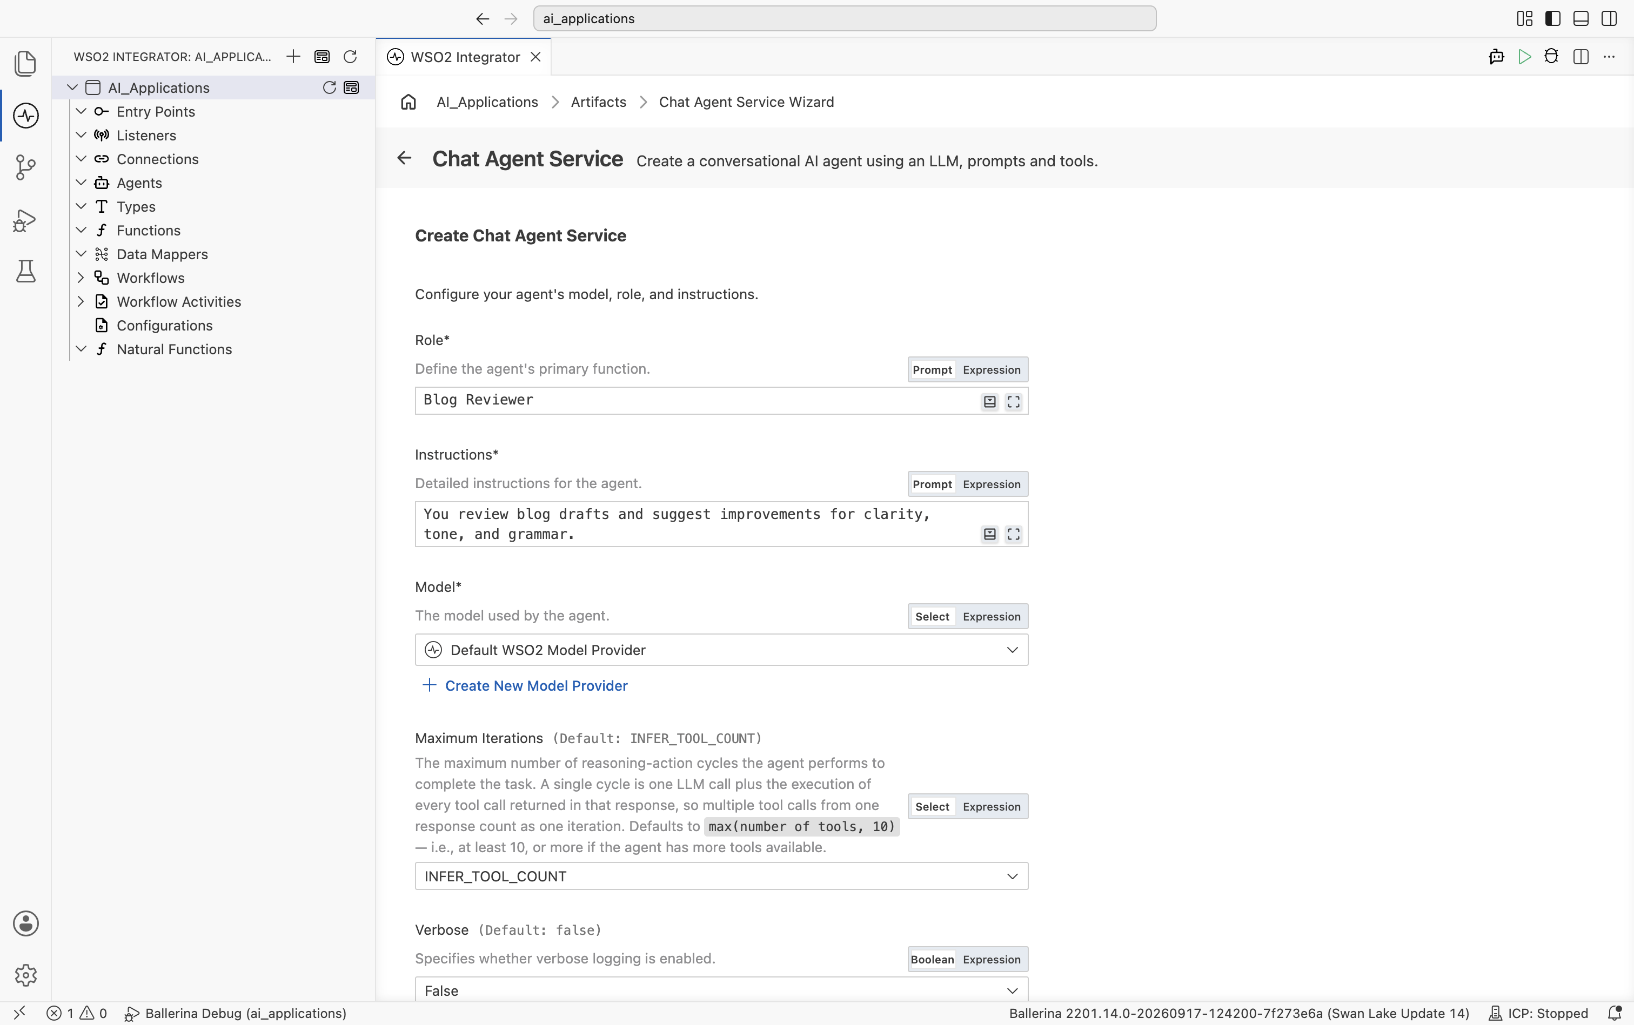Click the AI_Applications breadcrumb item
The image size is (1634, 1025).
pyautogui.click(x=487, y=102)
